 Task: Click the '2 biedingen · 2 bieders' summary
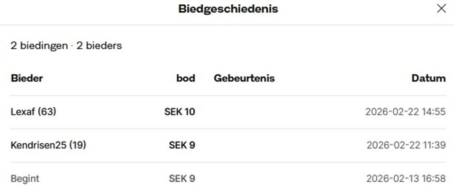point(66,46)
